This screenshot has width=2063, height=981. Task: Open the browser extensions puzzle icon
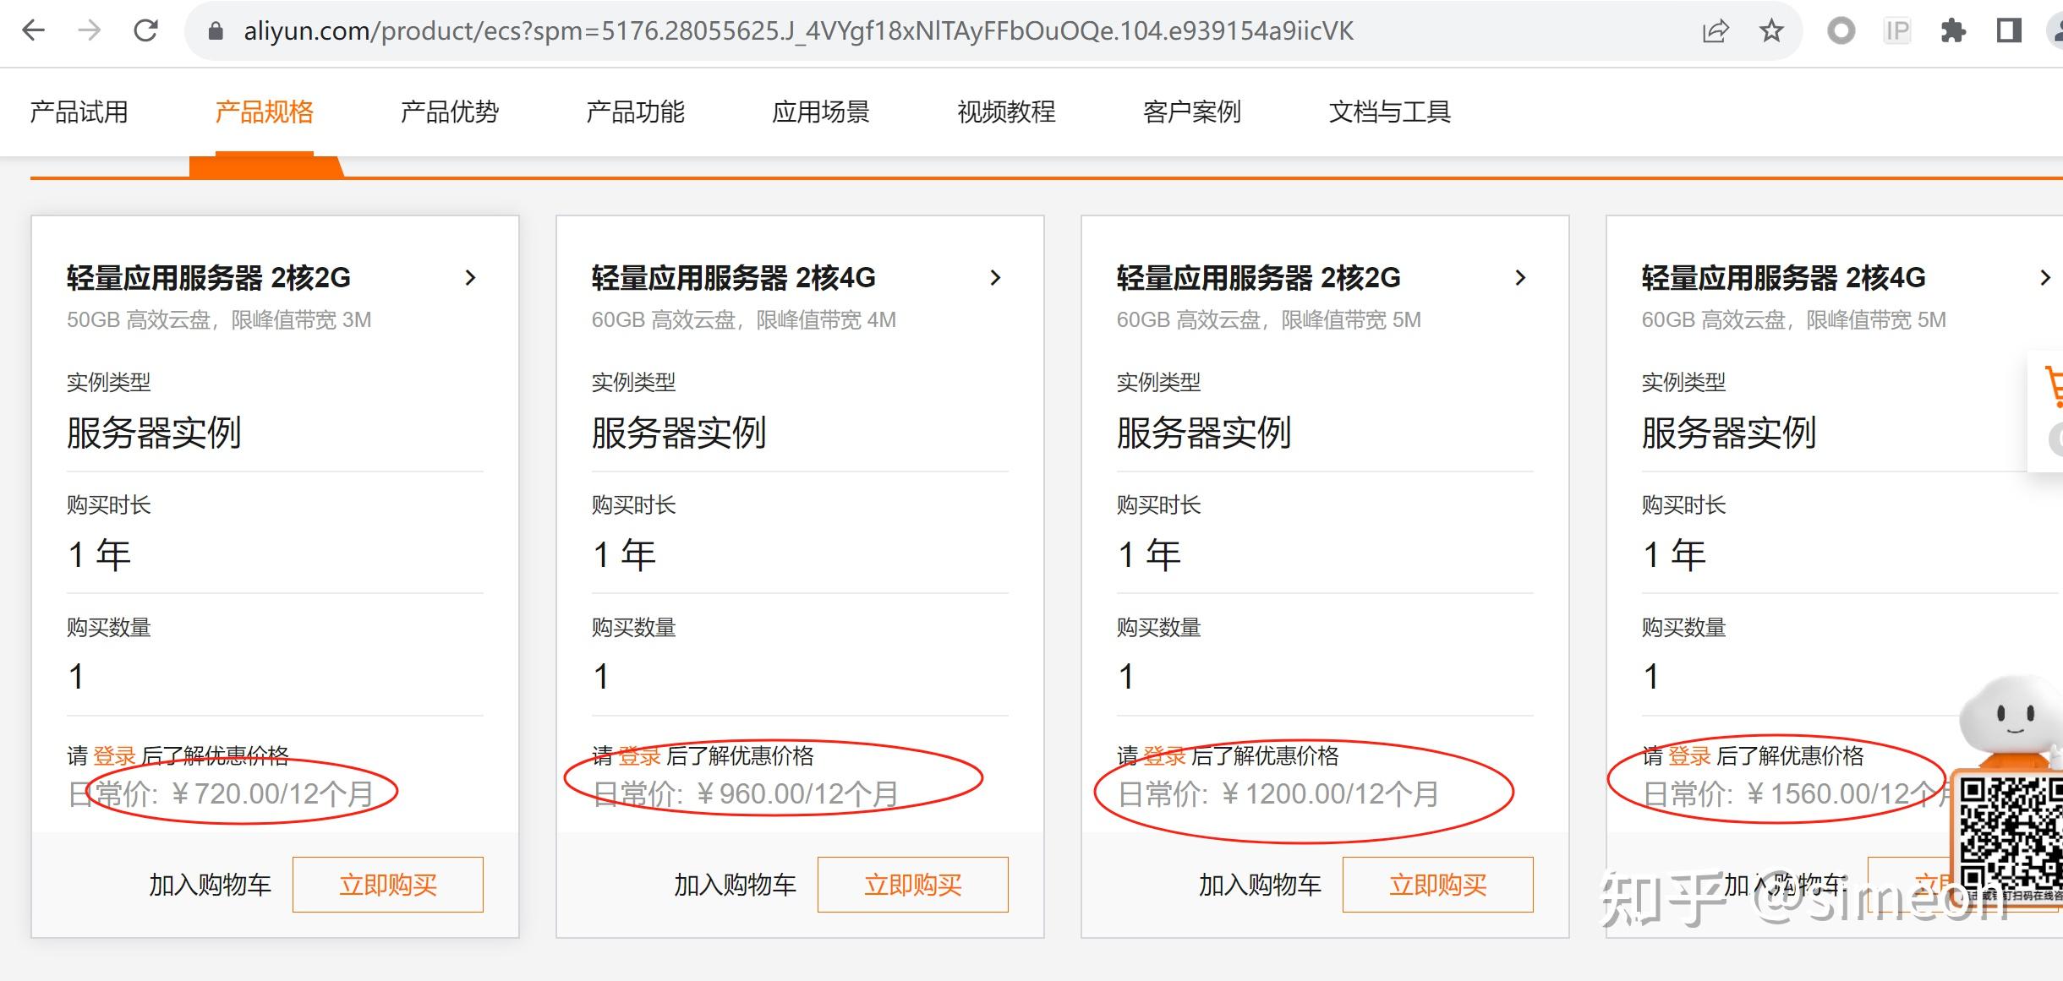1953,32
